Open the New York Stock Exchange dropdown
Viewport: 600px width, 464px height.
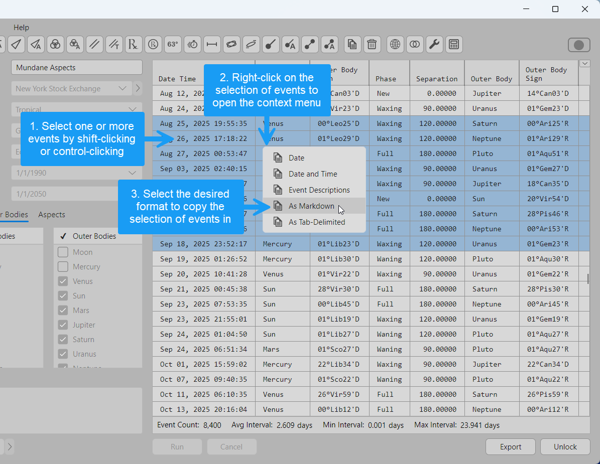click(71, 88)
